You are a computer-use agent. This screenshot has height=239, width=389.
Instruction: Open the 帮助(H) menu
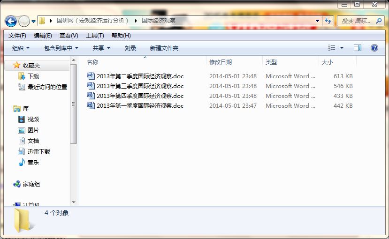click(x=121, y=36)
